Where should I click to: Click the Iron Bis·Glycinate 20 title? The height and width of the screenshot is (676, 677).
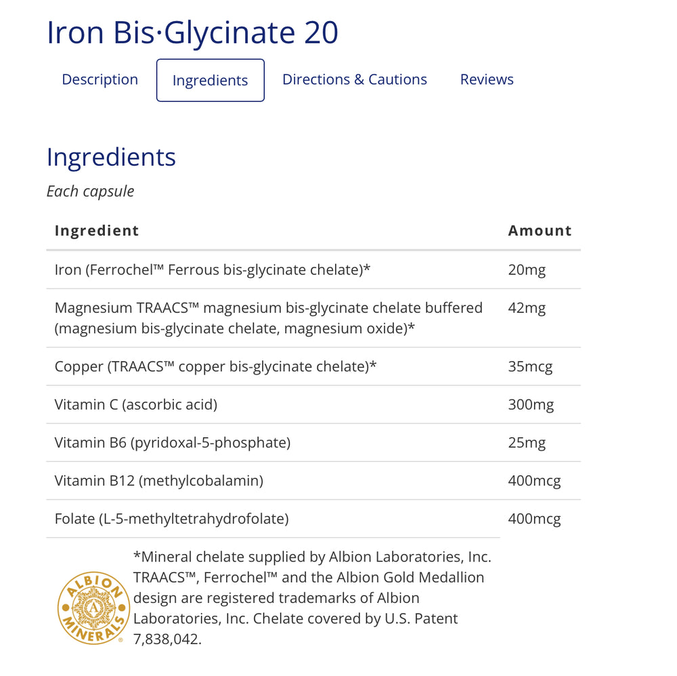coord(192,33)
